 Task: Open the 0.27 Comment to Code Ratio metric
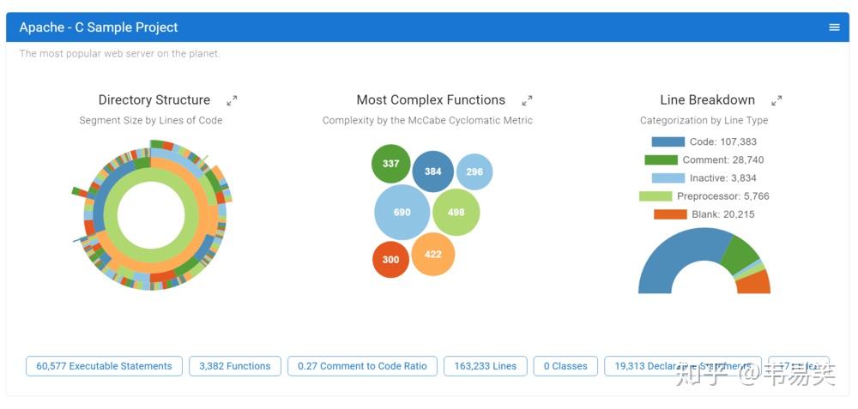362,366
